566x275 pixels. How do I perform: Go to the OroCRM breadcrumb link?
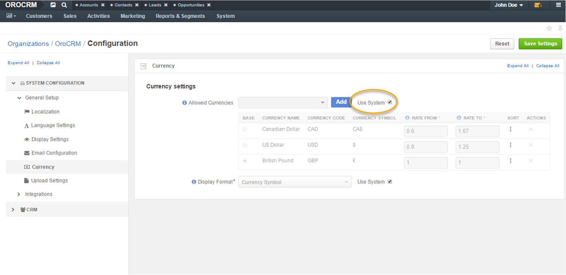pyautogui.click(x=68, y=44)
